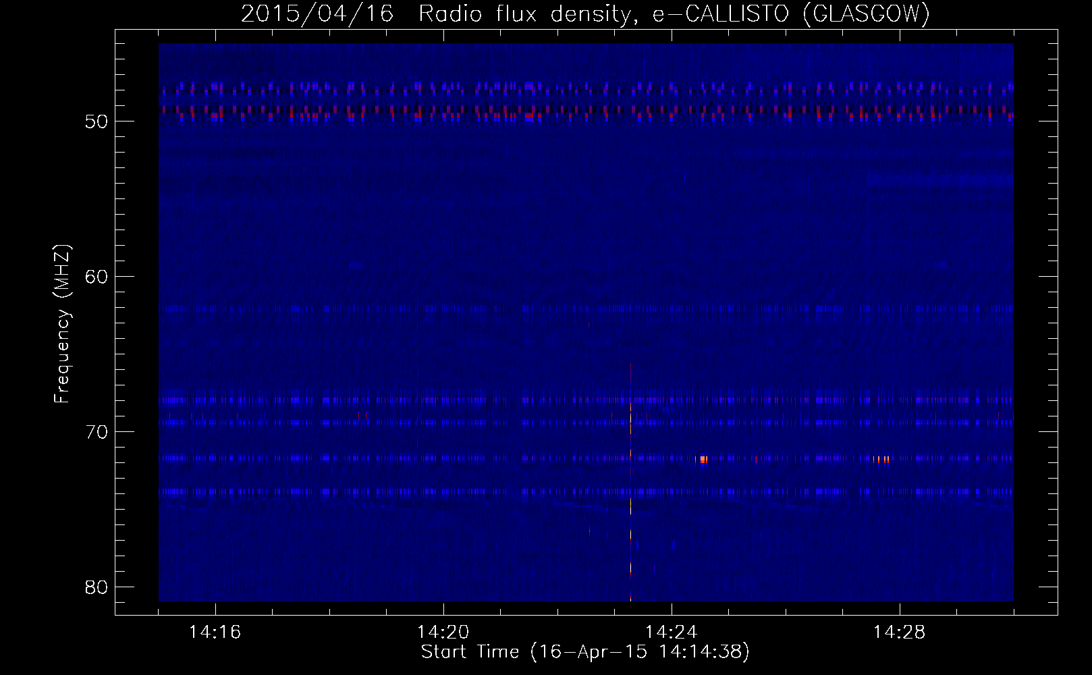Click the 'Start Time (16-Apr-15 14:14:38)' label
Image resolution: width=1092 pixels, height=675 pixels.
click(x=585, y=652)
